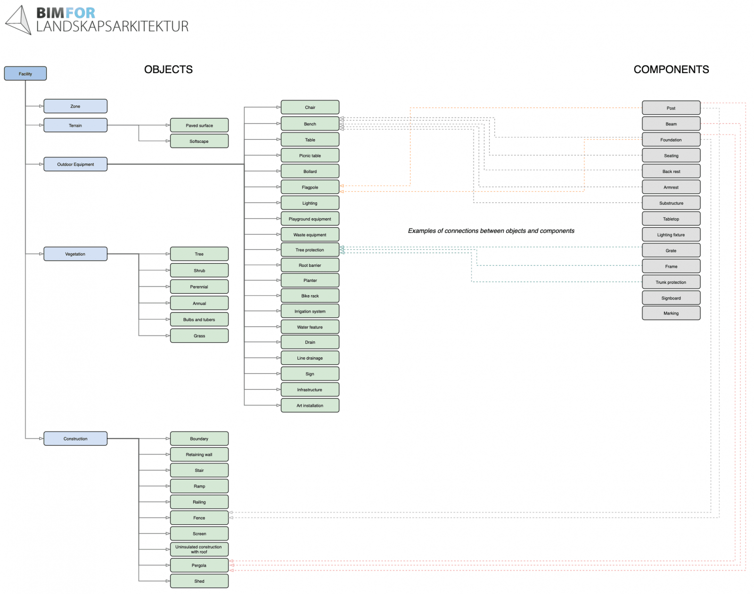Select the Perennial box
This screenshot has height=594, width=754.
199,287
